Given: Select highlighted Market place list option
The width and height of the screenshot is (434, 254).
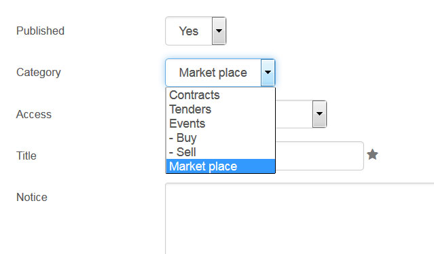Looking at the screenshot, I should click(221, 166).
